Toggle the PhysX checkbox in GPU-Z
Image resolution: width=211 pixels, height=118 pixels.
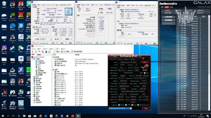point(132,105)
